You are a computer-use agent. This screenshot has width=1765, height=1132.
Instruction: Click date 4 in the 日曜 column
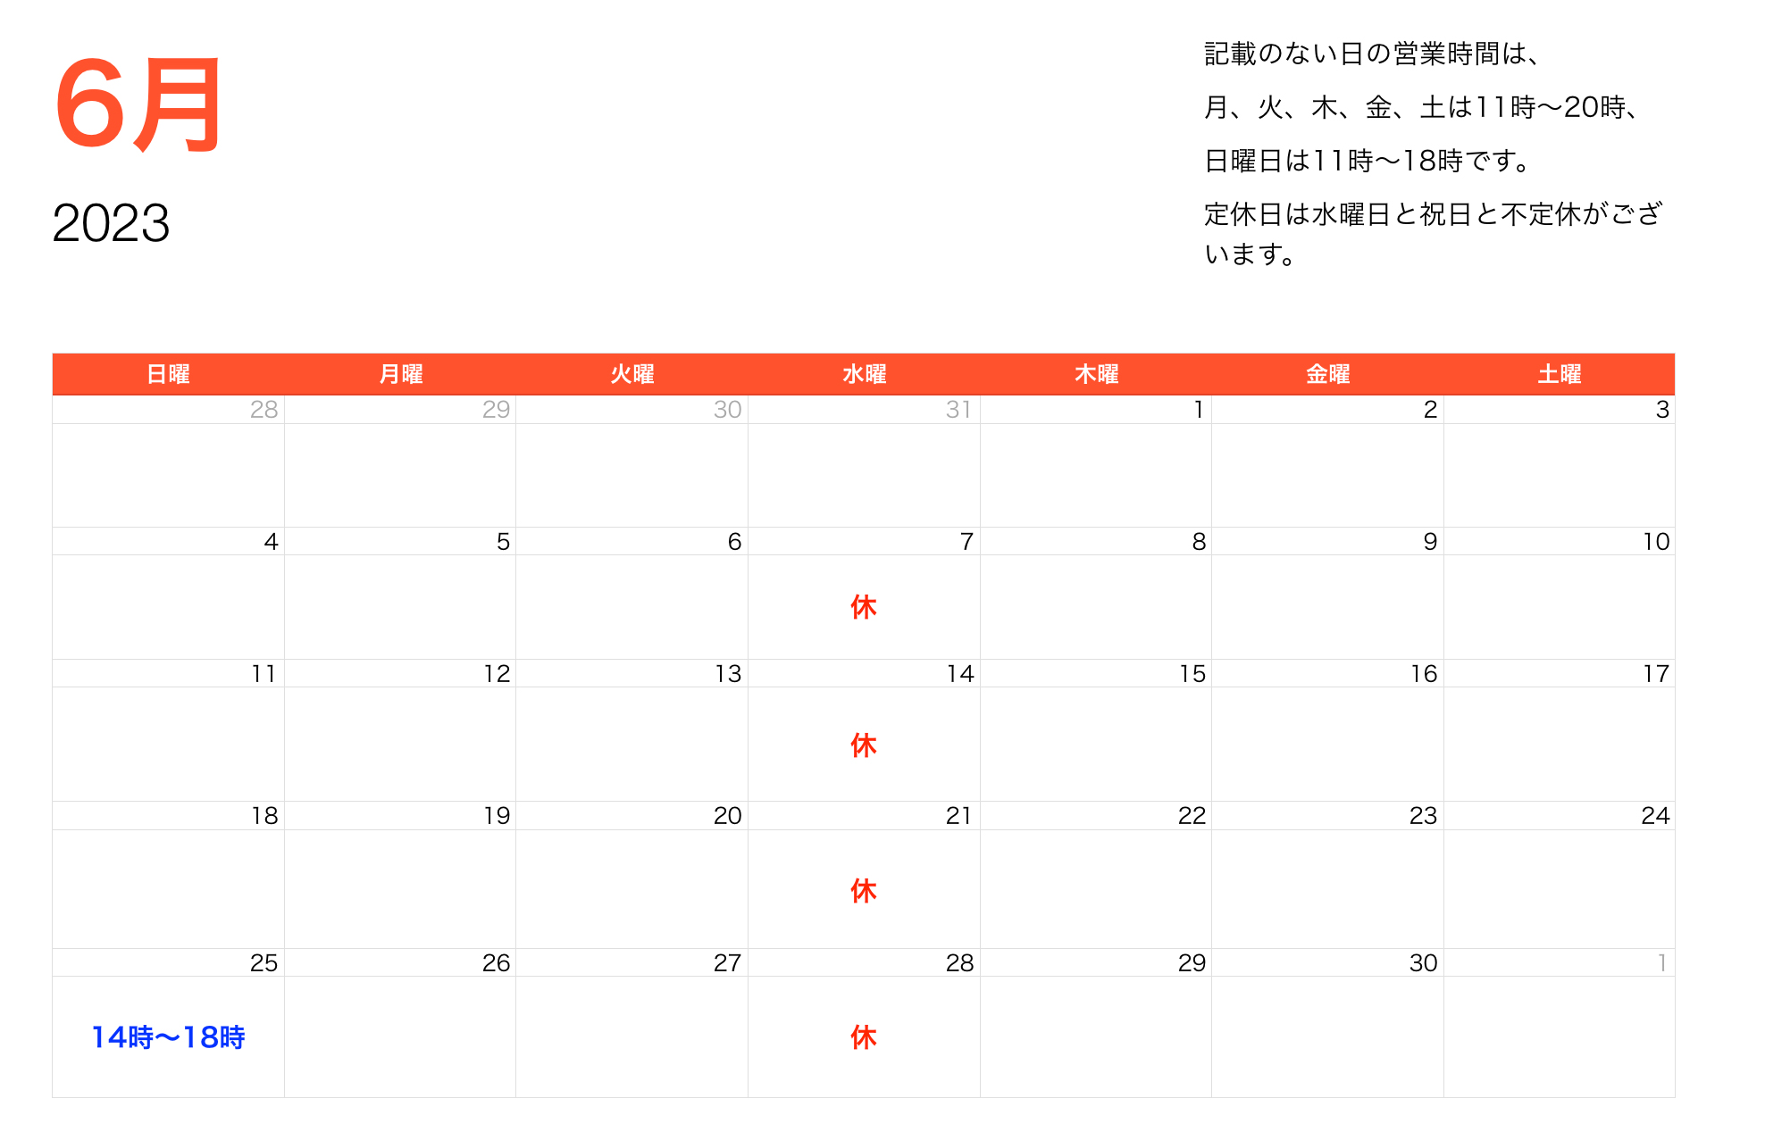coord(271,542)
